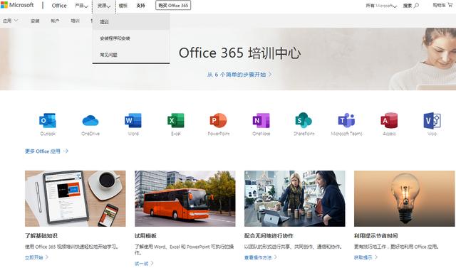
Task: Go to the Office home link
Action: (x=59, y=6)
